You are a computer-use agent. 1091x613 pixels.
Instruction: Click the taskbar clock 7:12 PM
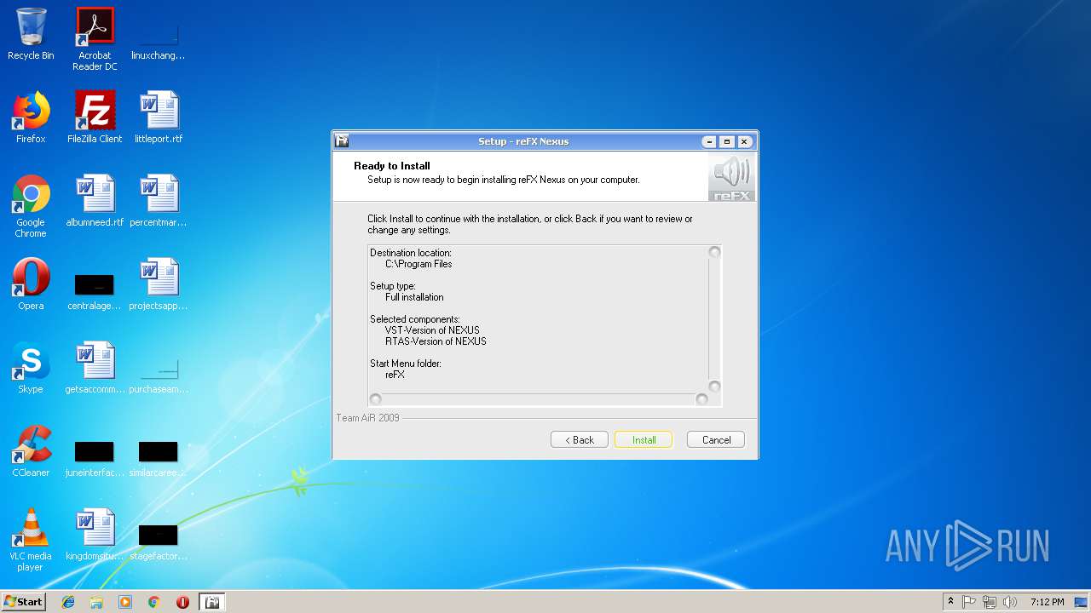(1047, 602)
